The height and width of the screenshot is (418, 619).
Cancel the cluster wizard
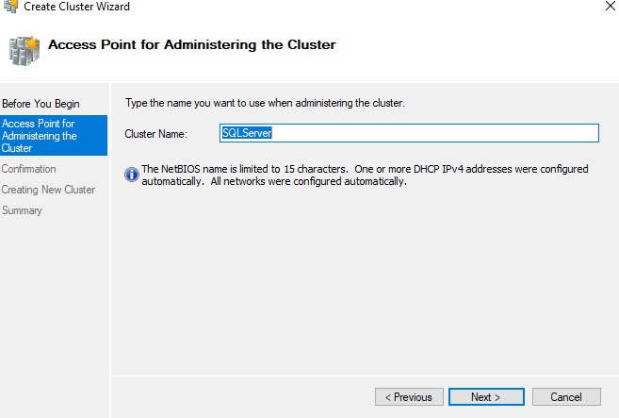point(566,396)
